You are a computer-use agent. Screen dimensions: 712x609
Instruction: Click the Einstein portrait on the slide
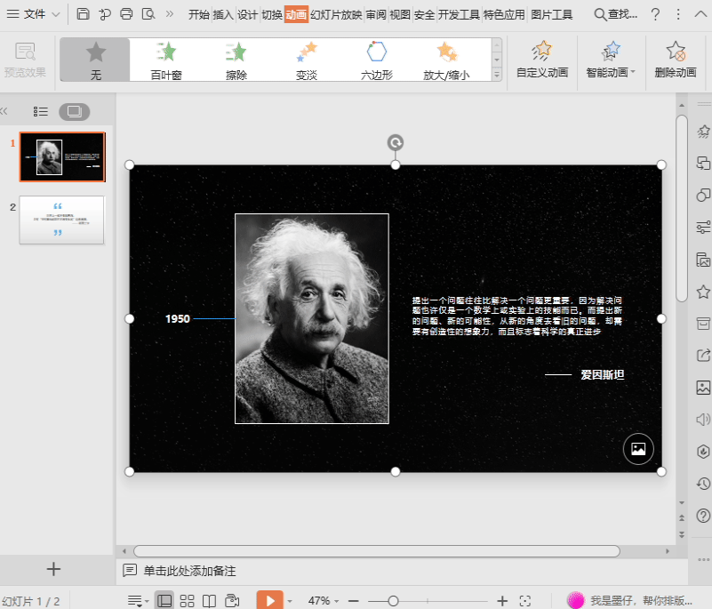(311, 318)
